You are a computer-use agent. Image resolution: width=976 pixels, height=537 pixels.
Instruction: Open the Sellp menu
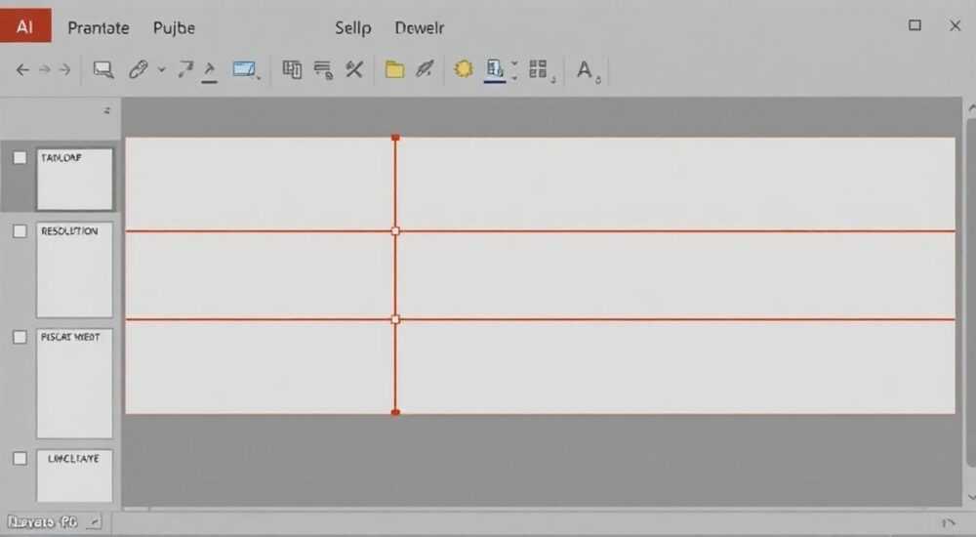353,28
